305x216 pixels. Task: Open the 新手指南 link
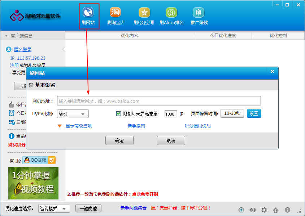[136, 126]
